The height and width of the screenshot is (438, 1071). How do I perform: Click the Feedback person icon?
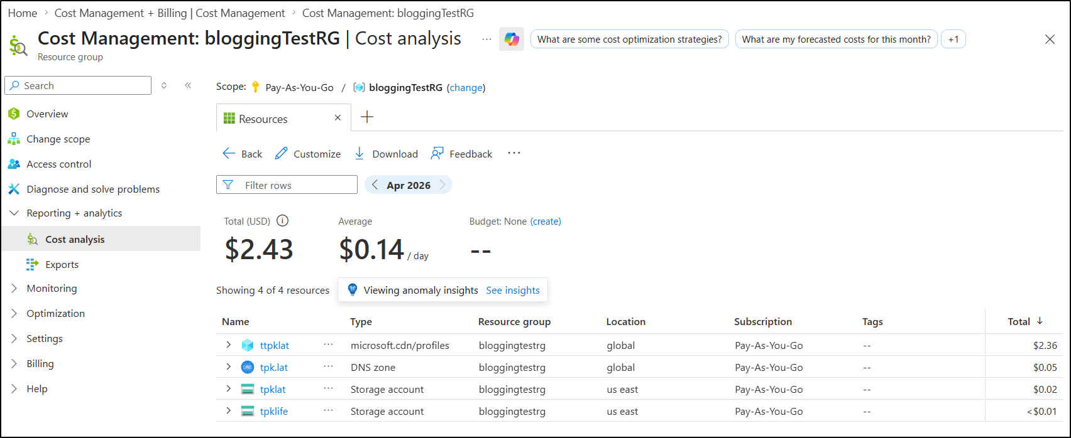(437, 154)
